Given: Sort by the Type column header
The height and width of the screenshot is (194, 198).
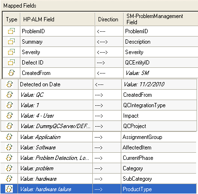Looking at the screenshot, I should coord(11,19).
